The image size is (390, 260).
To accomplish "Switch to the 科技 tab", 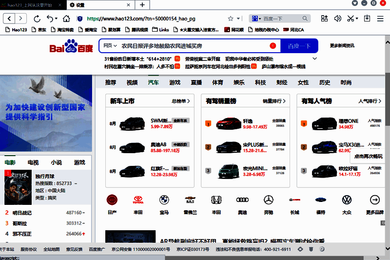I will (x=260, y=82).
